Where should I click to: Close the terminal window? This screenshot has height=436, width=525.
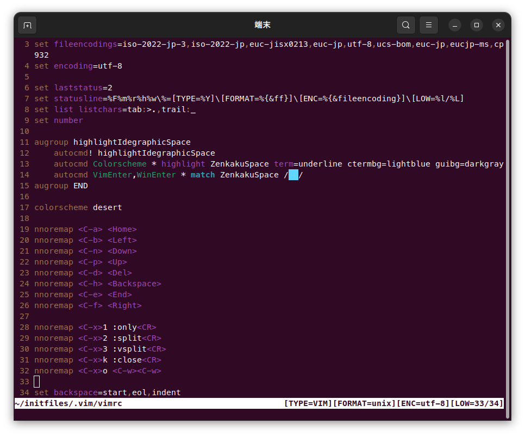(x=498, y=25)
